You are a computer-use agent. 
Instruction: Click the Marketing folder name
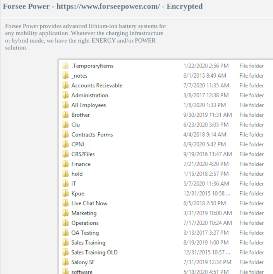coord(84,213)
